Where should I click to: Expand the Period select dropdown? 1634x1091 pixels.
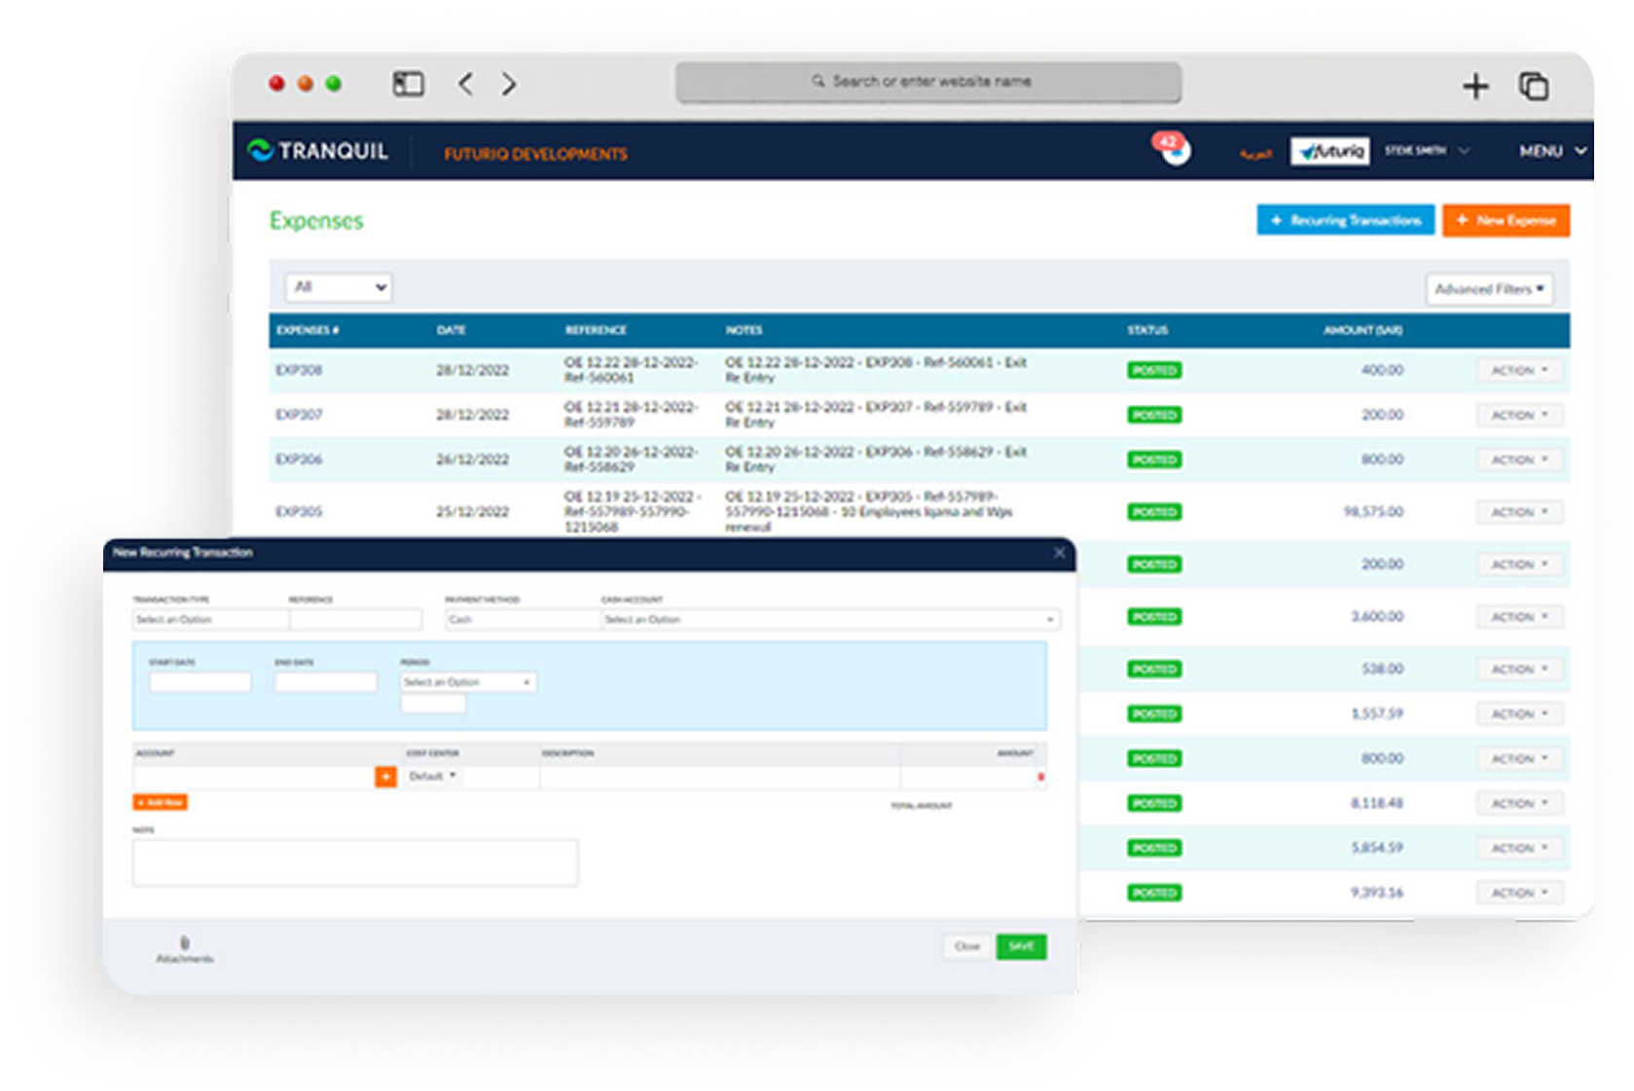(468, 682)
